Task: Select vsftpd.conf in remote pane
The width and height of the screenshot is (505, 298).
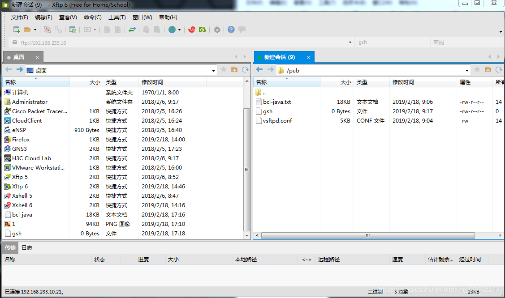Action: pyautogui.click(x=277, y=120)
